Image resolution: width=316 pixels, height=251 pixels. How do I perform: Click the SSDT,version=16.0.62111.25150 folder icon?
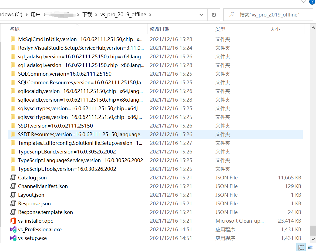[13, 126]
